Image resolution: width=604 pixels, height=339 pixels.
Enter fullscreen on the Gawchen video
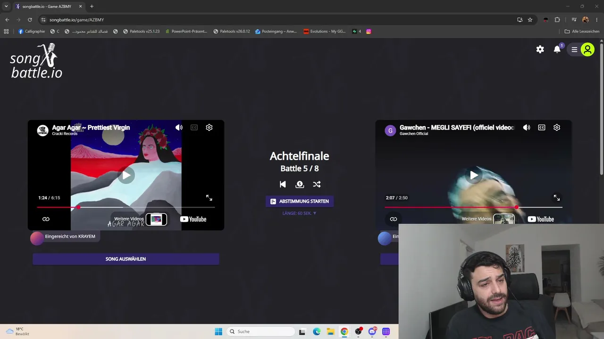point(557,198)
